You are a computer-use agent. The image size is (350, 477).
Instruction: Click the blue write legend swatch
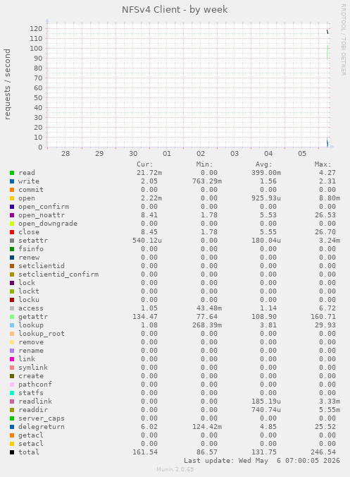12,181
